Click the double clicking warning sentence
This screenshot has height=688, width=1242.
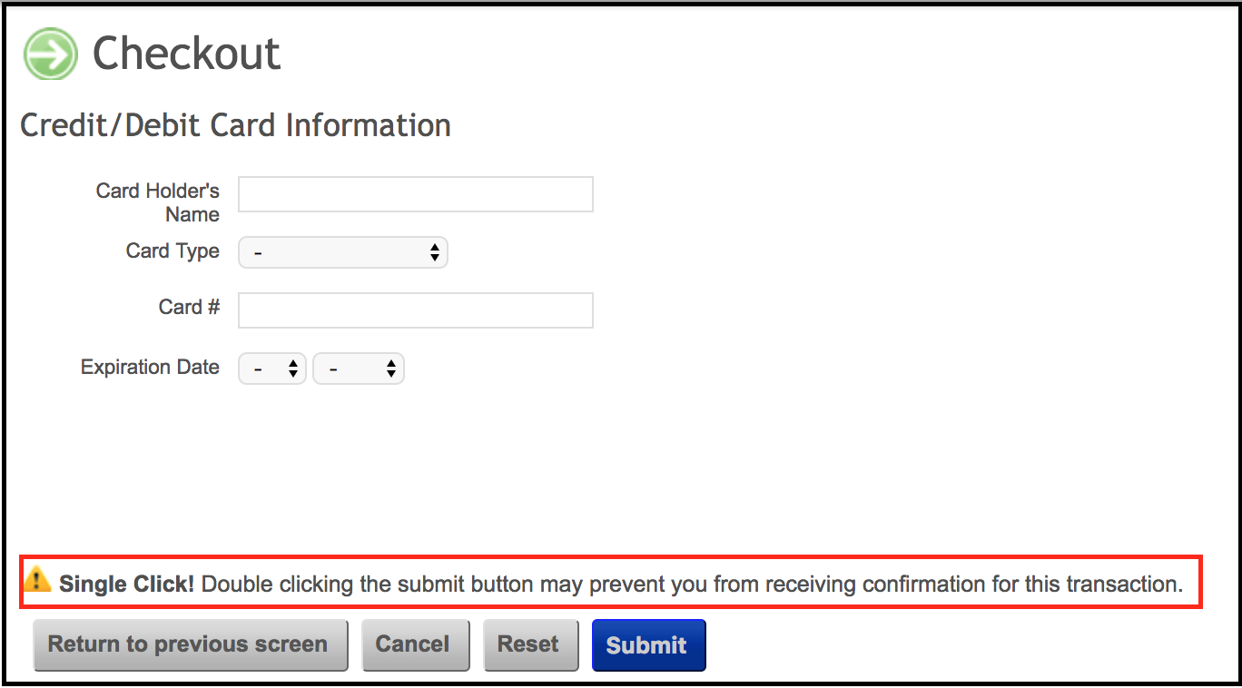click(x=692, y=584)
